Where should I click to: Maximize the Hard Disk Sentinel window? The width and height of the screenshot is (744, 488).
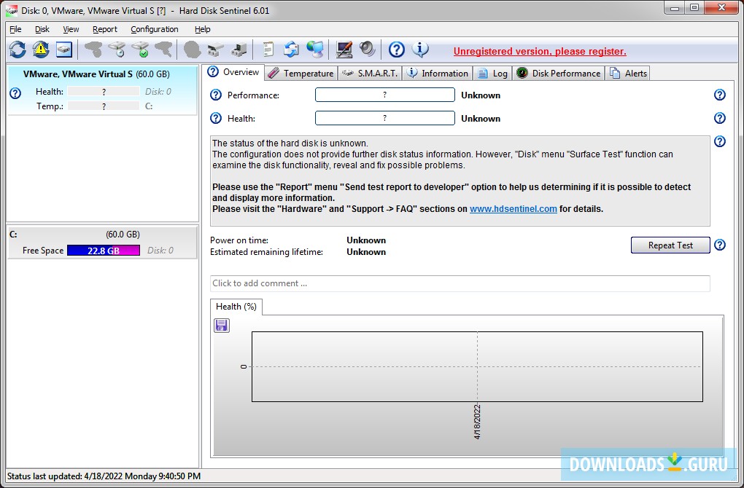click(x=694, y=7)
